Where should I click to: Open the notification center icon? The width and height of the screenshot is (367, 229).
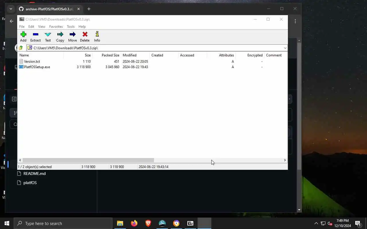click(358, 223)
